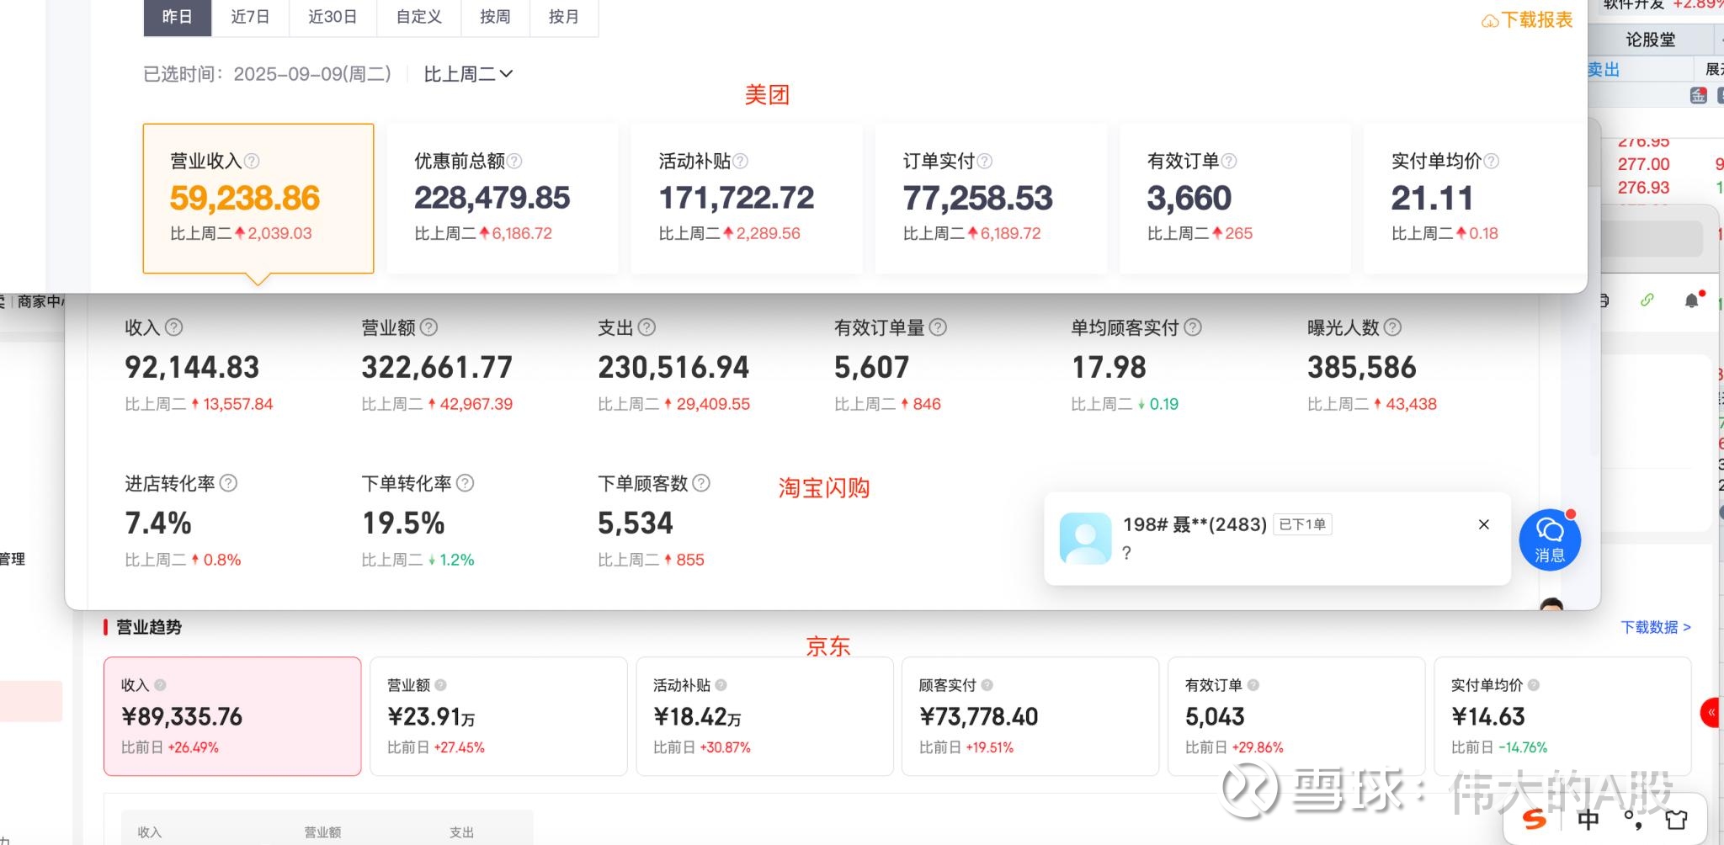Click the help icon beside Meituan 实付单均价

[x=1491, y=161]
